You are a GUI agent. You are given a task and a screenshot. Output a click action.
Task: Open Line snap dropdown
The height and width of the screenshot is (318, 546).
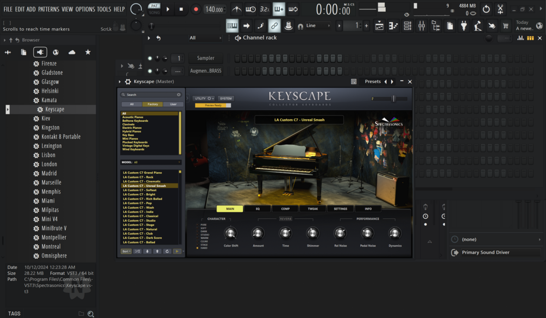click(318, 25)
